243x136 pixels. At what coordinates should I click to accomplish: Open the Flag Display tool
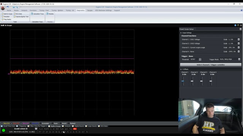[6, 19]
